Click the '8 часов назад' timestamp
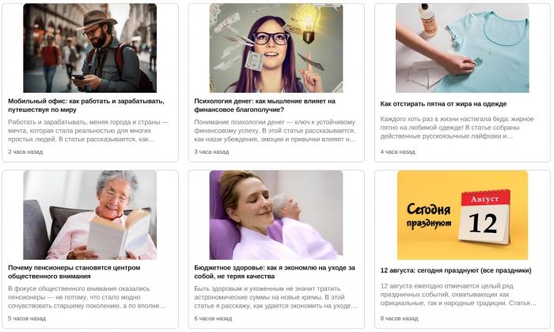The image size is (554, 332). pyautogui.click(x=399, y=319)
